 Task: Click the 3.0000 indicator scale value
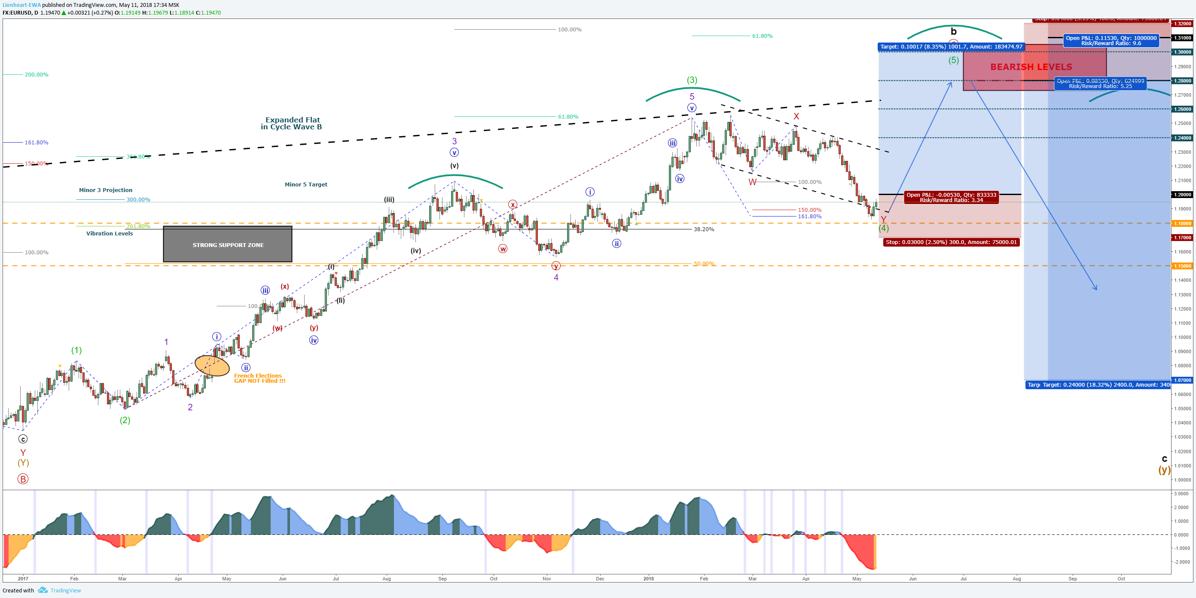click(x=1181, y=494)
